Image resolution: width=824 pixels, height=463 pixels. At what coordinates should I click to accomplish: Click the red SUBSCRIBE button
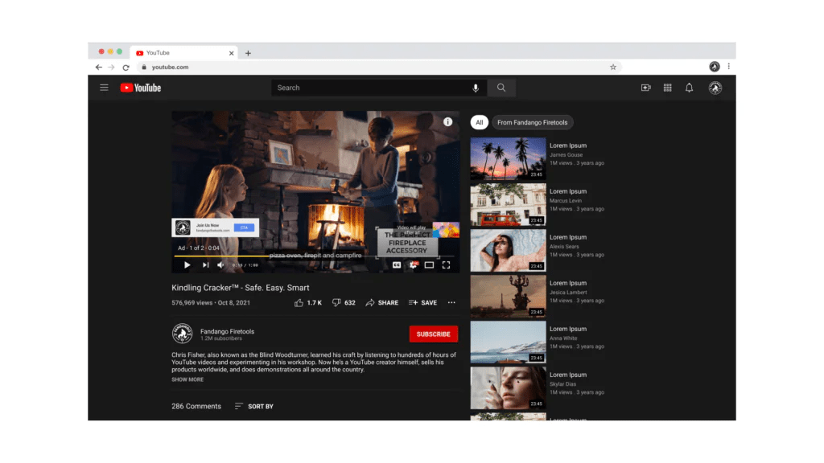pos(434,334)
